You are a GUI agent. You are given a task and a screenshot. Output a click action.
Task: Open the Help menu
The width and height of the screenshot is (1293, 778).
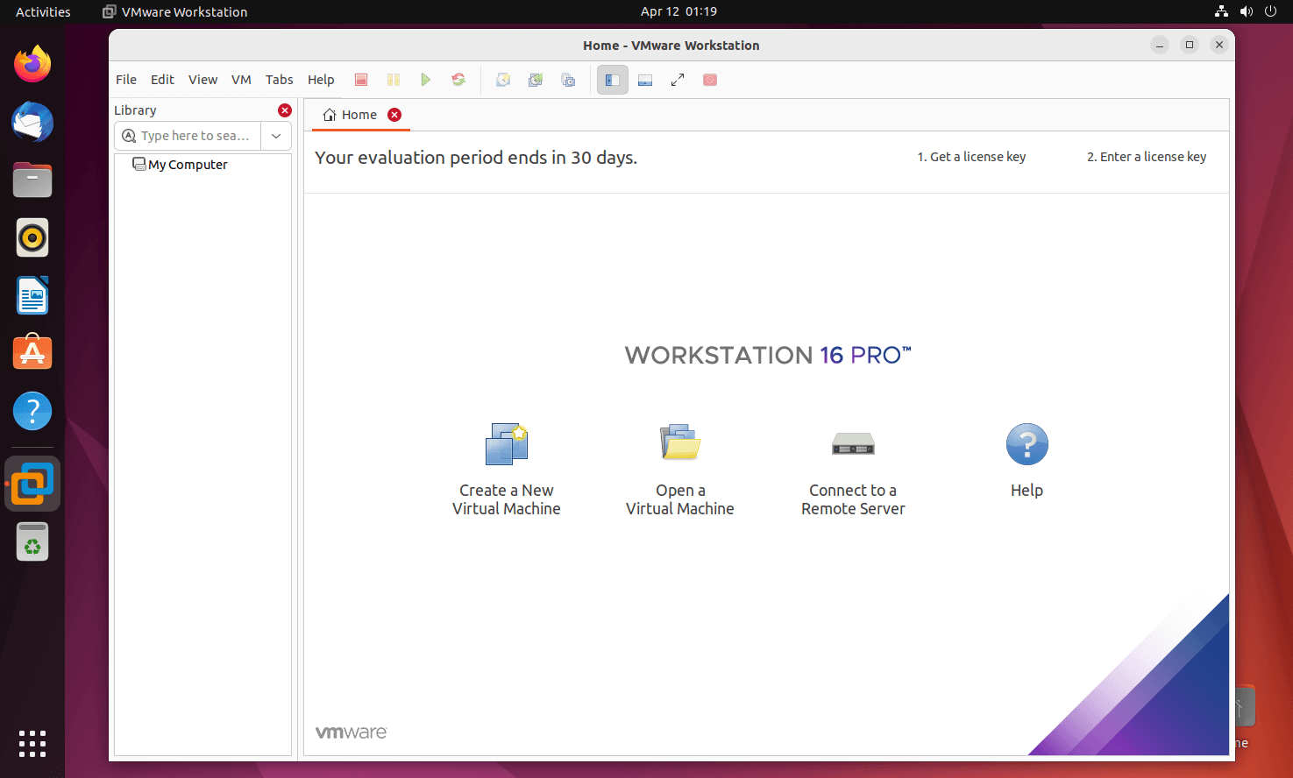[x=321, y=80]
